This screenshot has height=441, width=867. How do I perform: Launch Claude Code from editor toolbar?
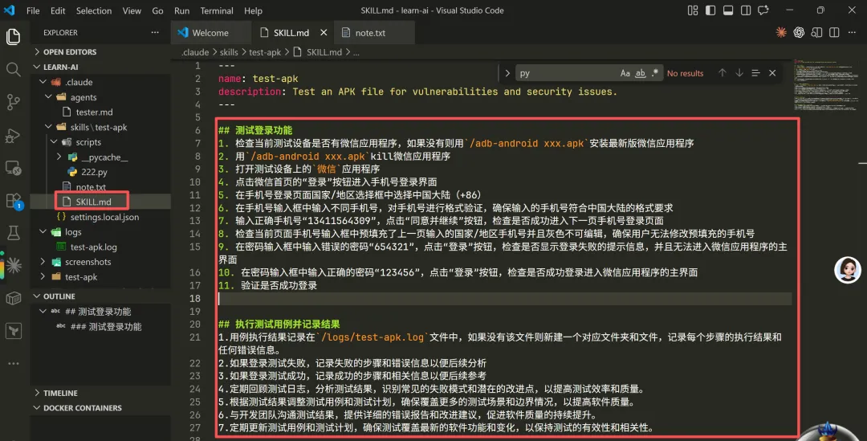pyautogui.click(x=781, y=33)
